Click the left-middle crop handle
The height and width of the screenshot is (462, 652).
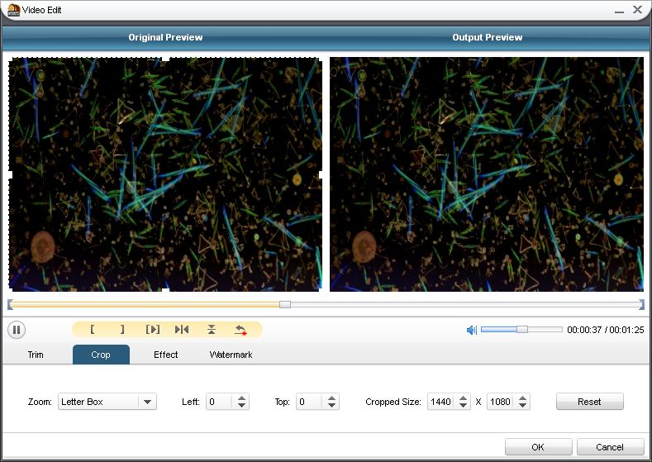11,174
